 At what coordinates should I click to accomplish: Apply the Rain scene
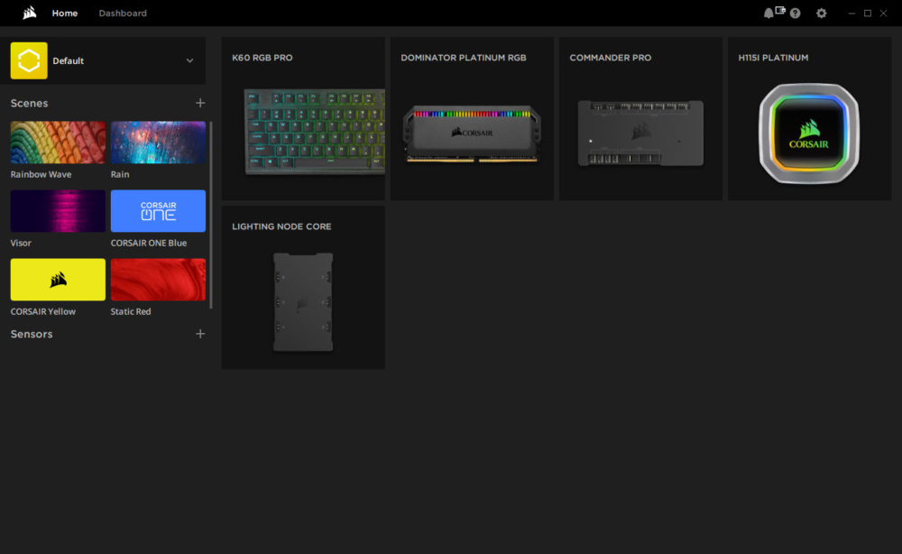[x=158, y=142]
